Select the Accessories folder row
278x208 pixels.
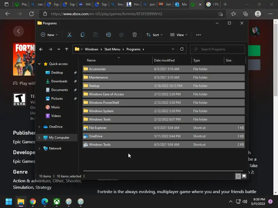pyautogui.click(x=164, y=69)
